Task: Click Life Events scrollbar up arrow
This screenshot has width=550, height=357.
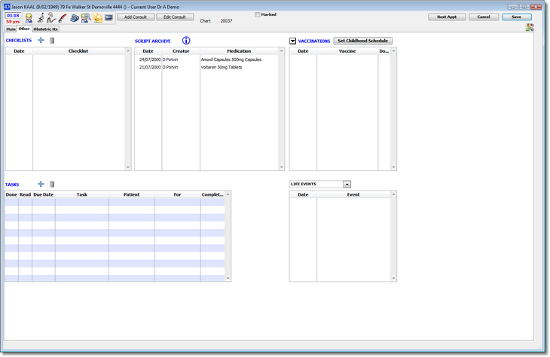Action: 393,194
